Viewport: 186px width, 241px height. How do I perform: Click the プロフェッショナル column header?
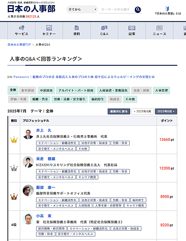[36, 121]
